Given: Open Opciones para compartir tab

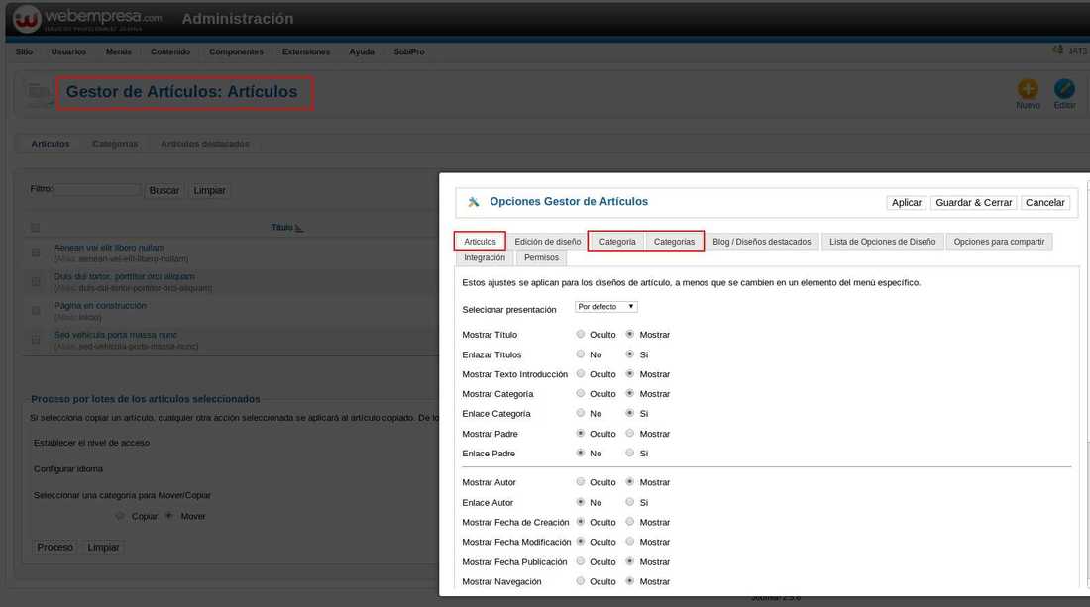Looking at the screenshot, I should pyautogui.click(x=999, y=241).
